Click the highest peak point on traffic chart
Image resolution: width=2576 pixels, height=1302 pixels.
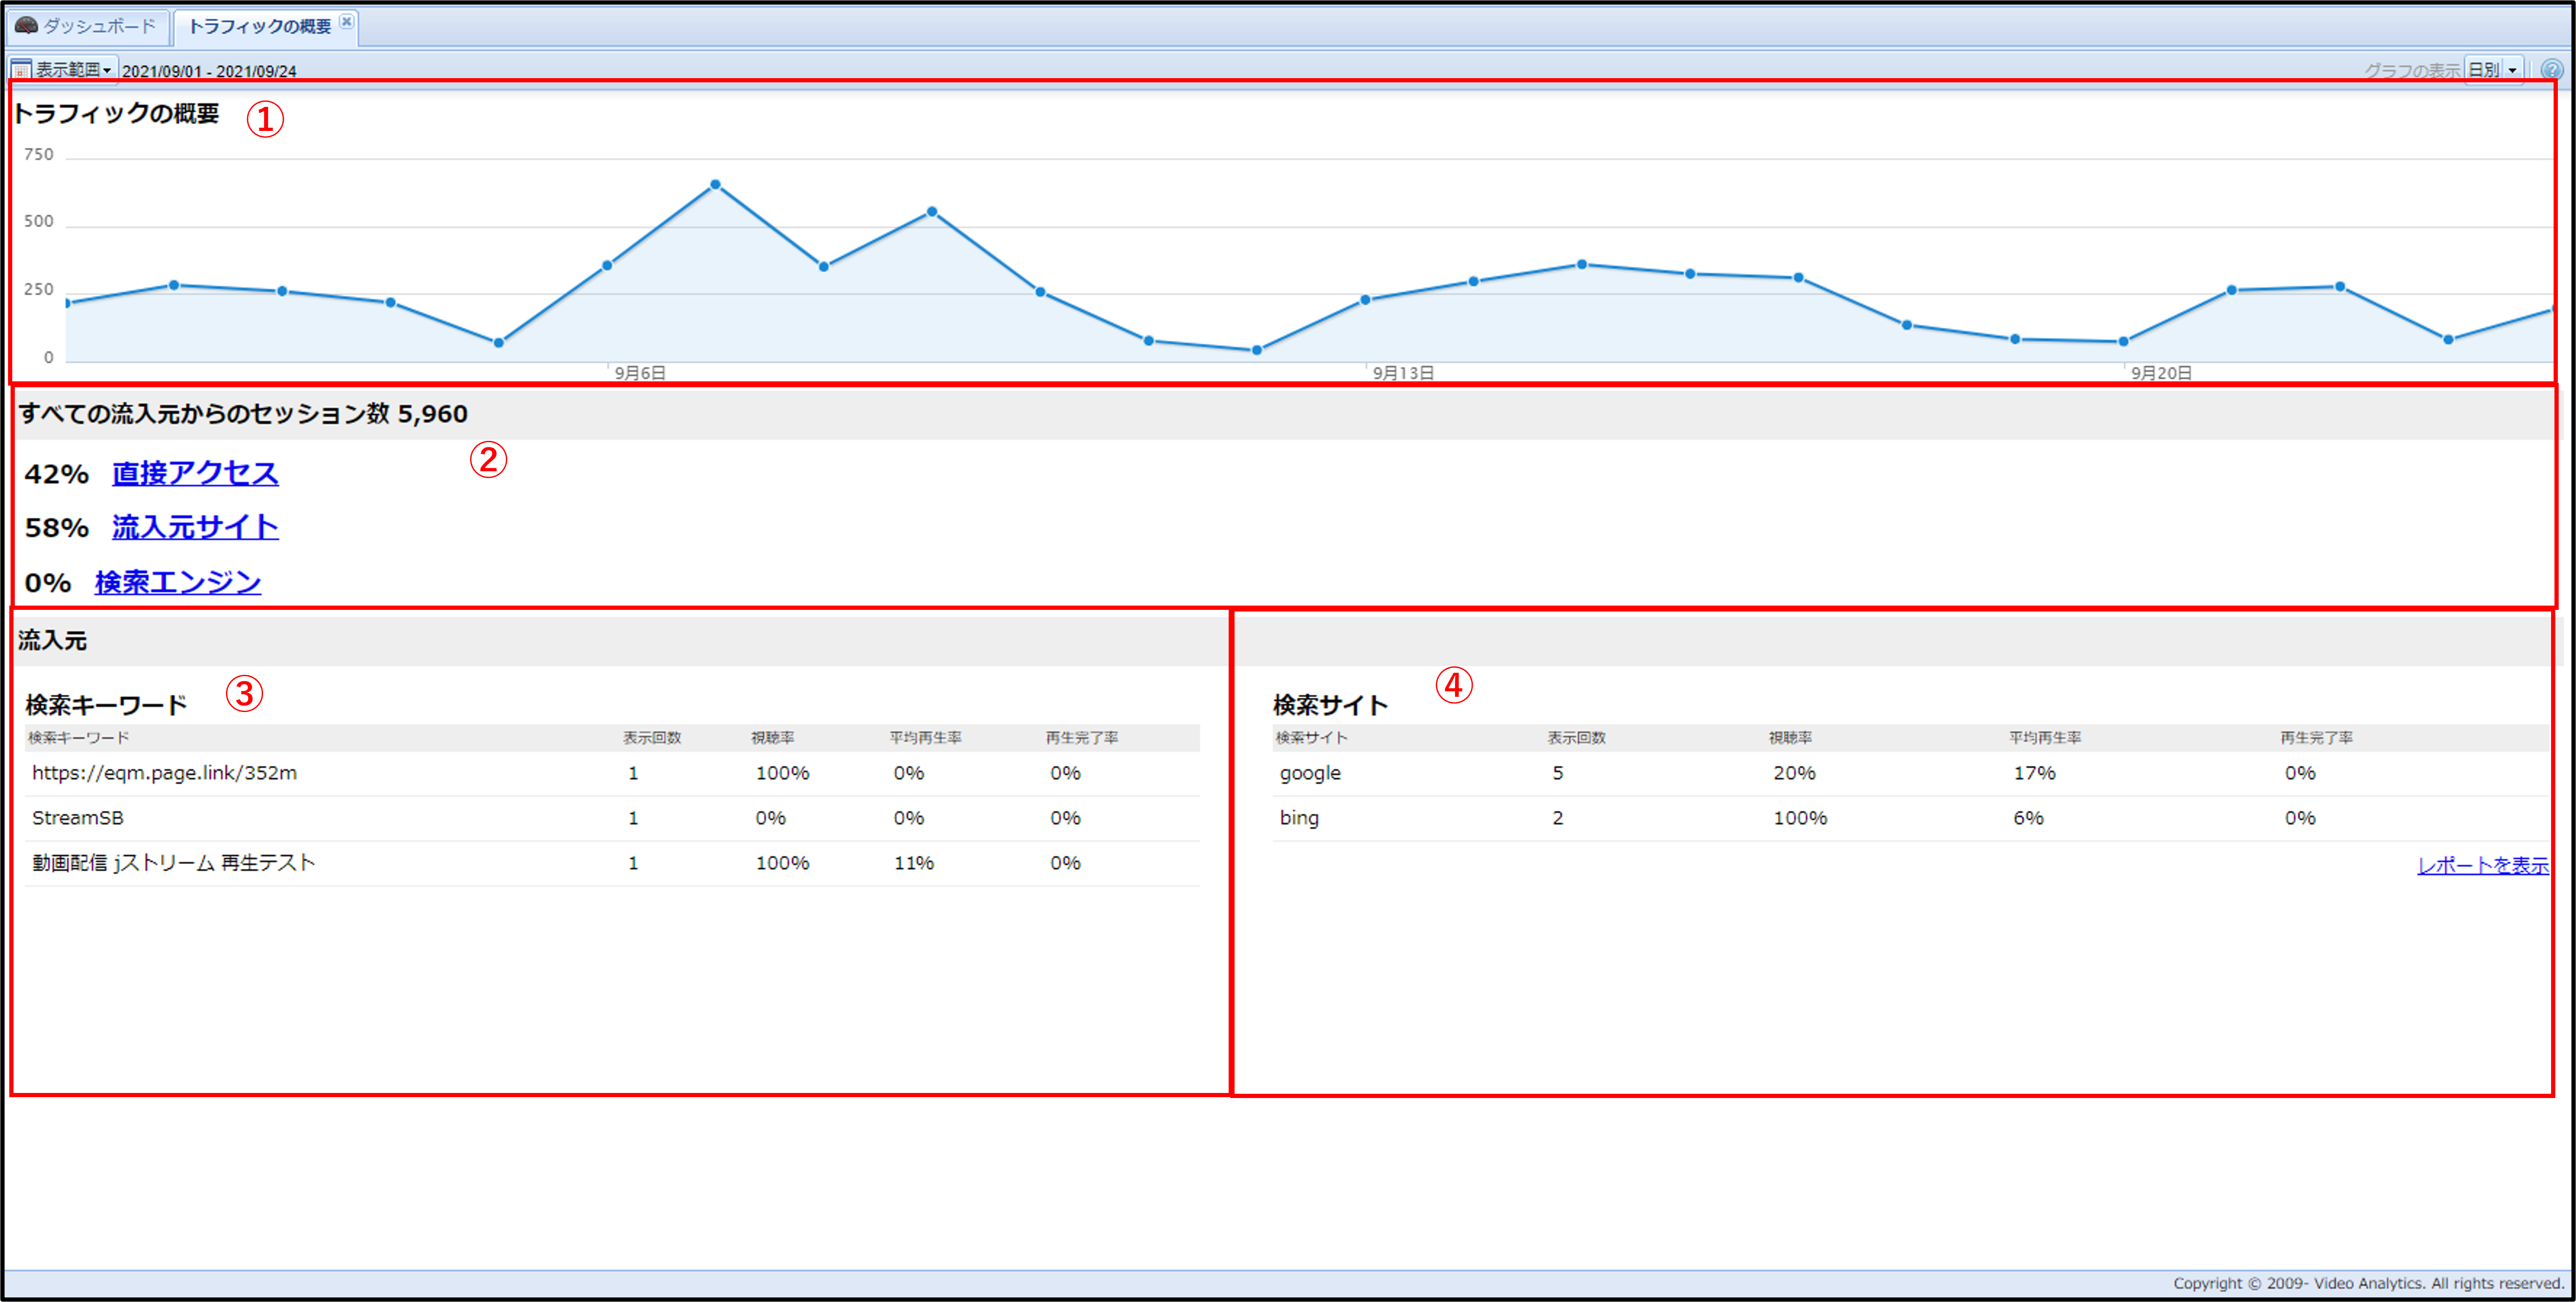click(x=715, y=184)
